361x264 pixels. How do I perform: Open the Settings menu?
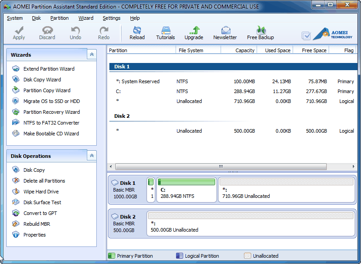(111, 18)
